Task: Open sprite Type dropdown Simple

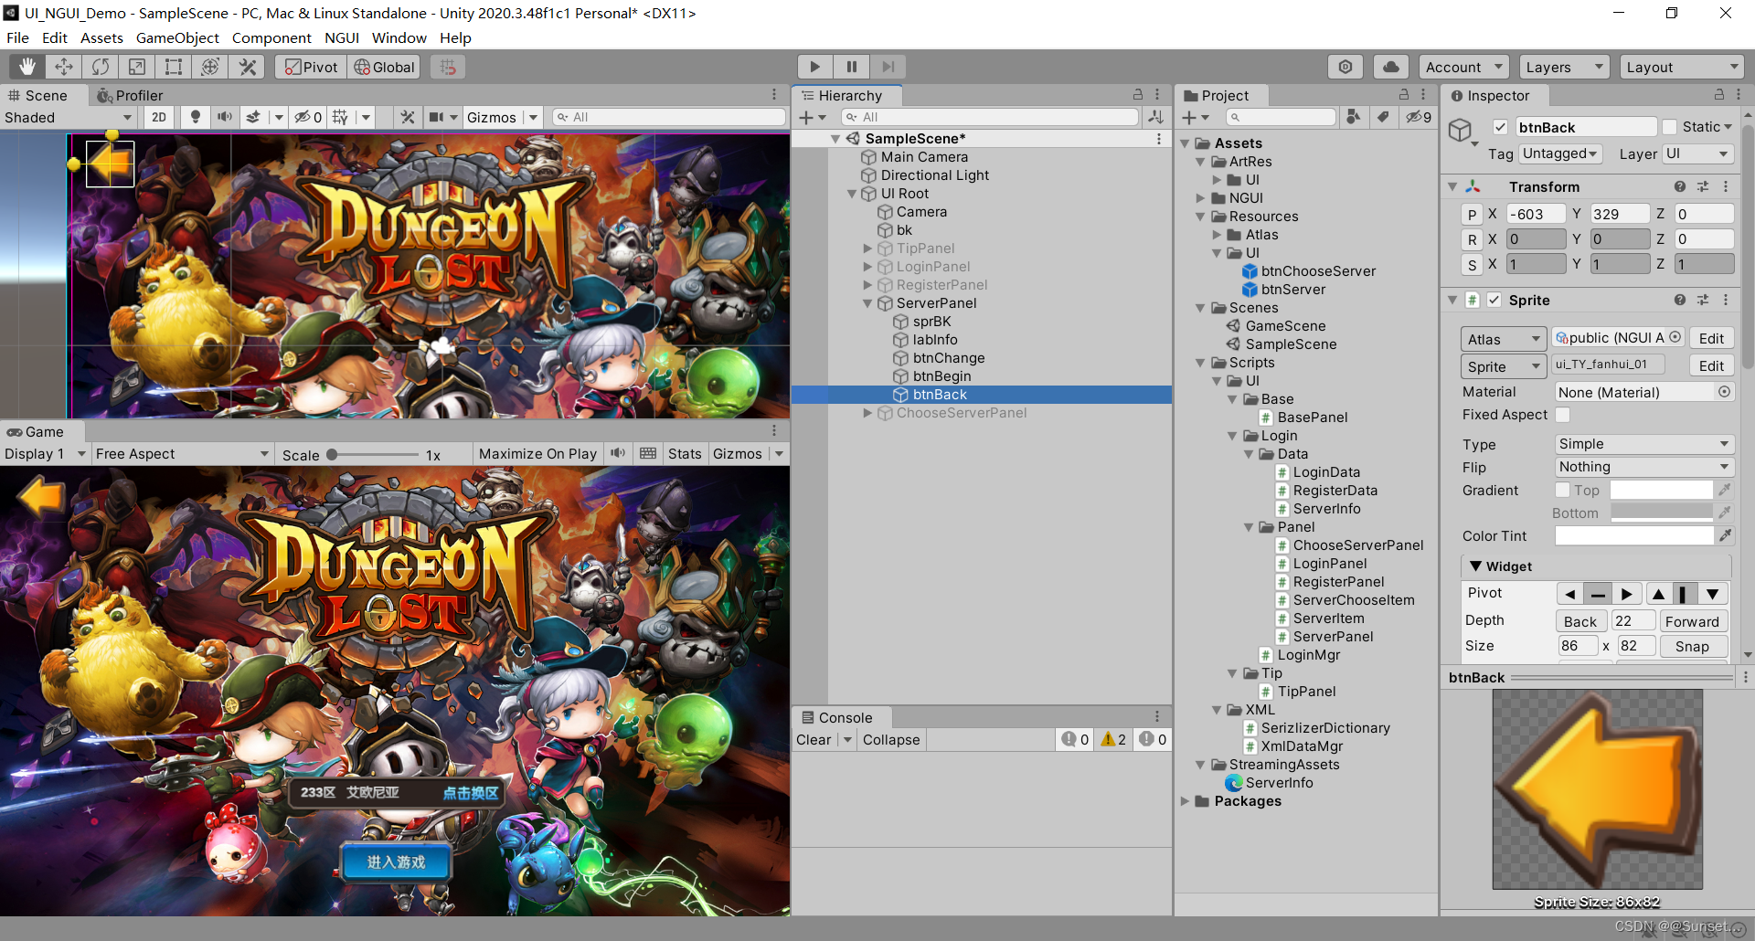Action: point(1643,444)
